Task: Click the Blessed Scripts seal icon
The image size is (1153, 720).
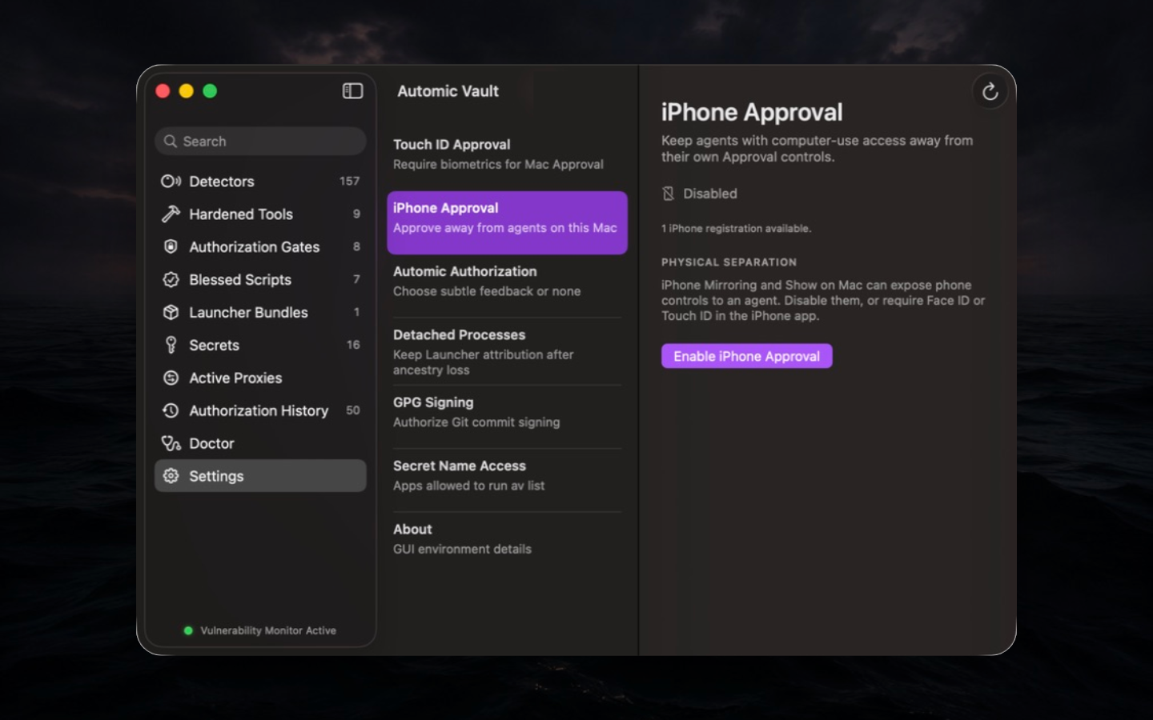Action: [x=171, y=280]
